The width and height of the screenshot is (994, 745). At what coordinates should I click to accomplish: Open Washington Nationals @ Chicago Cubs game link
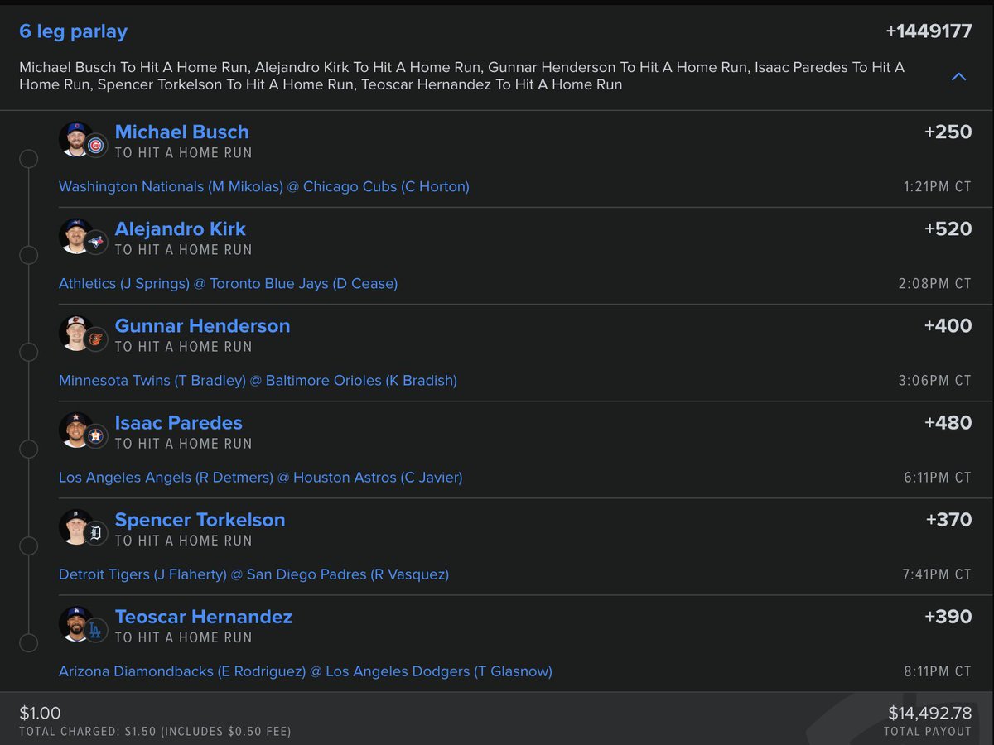264,187
